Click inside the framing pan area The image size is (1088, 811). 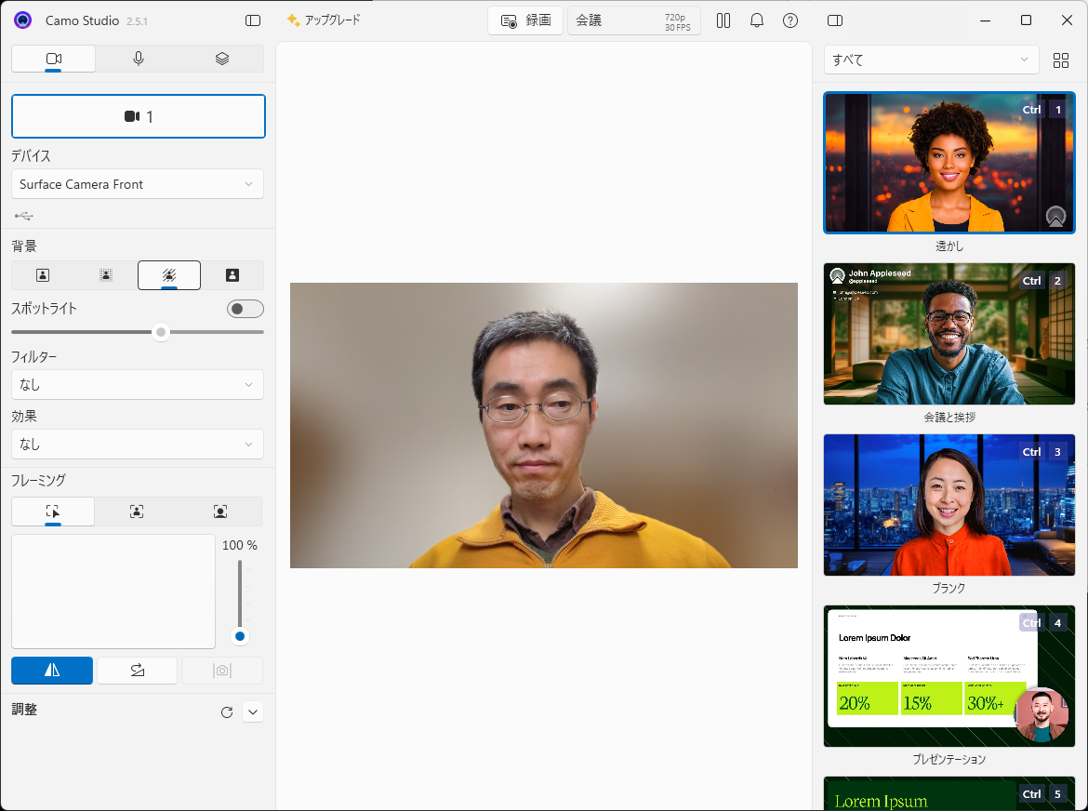coord(113,592)
